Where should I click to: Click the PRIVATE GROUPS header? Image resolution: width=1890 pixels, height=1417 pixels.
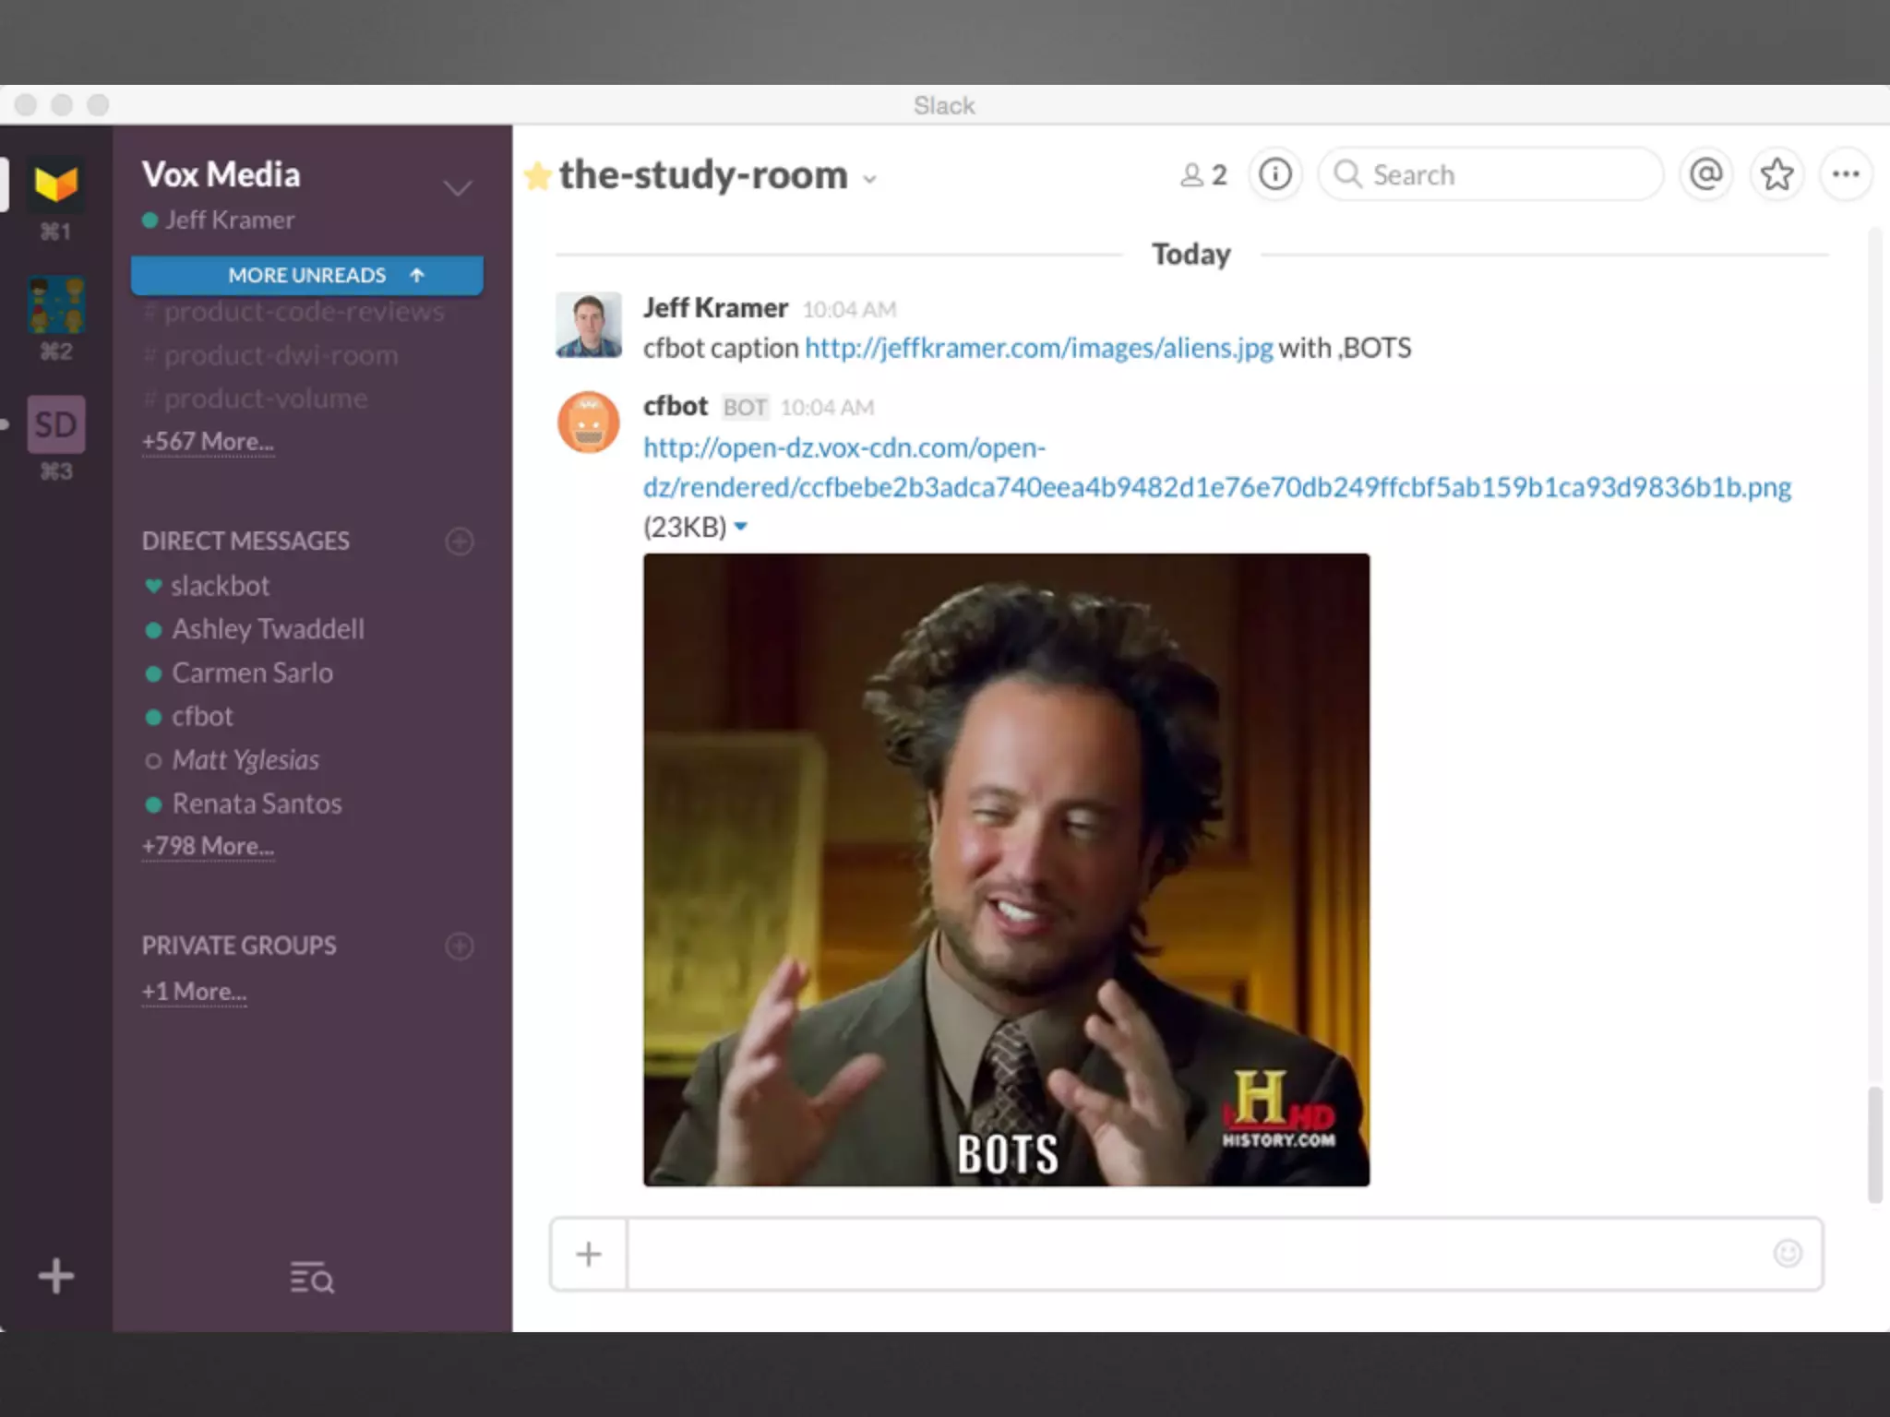pyautogui.click(x=239, y=946)
